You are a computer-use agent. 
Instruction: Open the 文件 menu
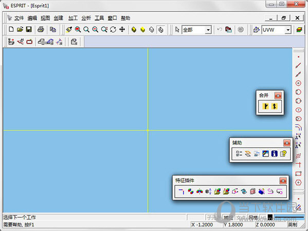pos(19,18)
